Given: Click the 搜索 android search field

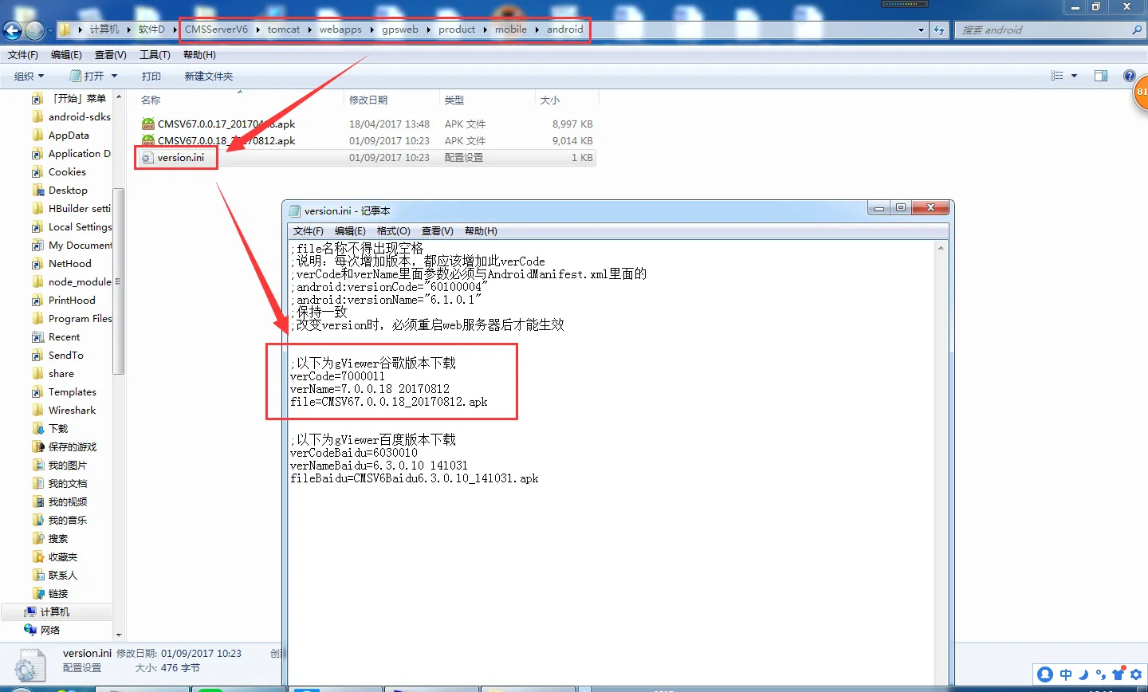Looking at the screenshot, I should [1043, 29].
